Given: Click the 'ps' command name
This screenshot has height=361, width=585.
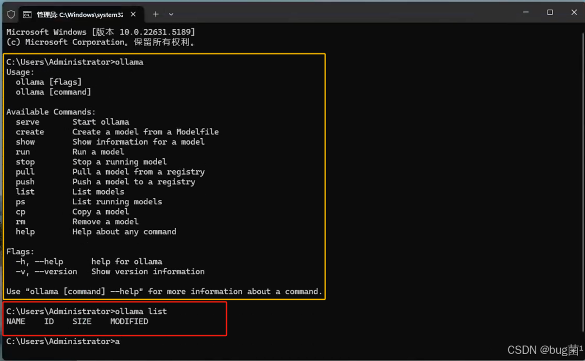Looking at the screenshot, I should click(21, 202).
